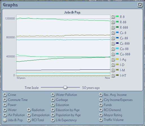Screen dimensions: 145x126
Task: Toggle the R-§ series legend box
Action: click(x=113, y=17)
